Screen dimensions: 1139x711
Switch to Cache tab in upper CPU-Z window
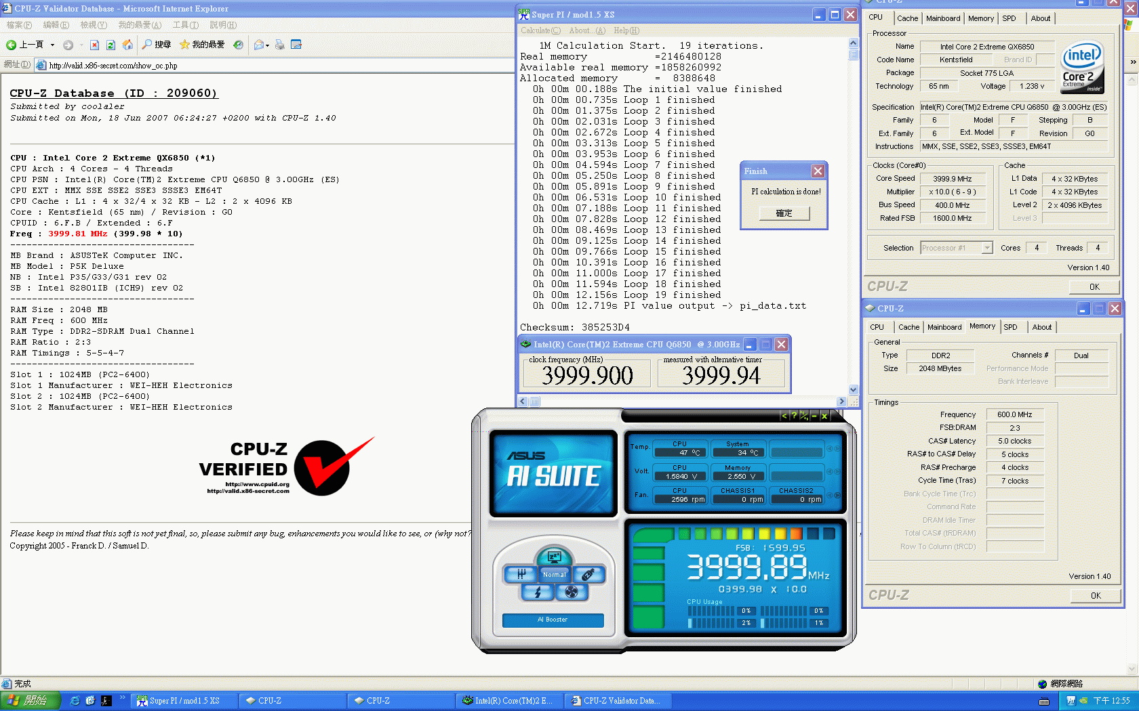click(907, 18)
